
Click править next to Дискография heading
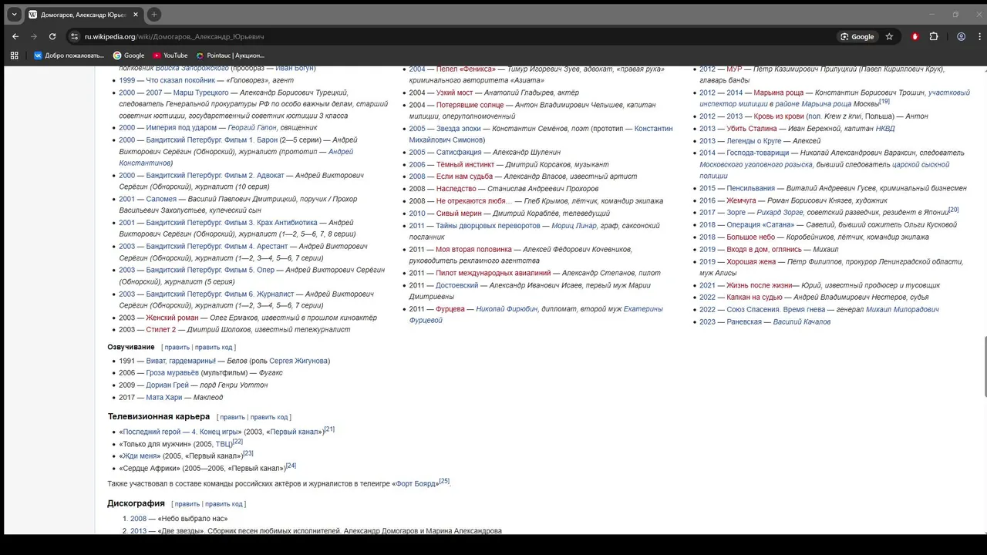[x=187, y=504]
